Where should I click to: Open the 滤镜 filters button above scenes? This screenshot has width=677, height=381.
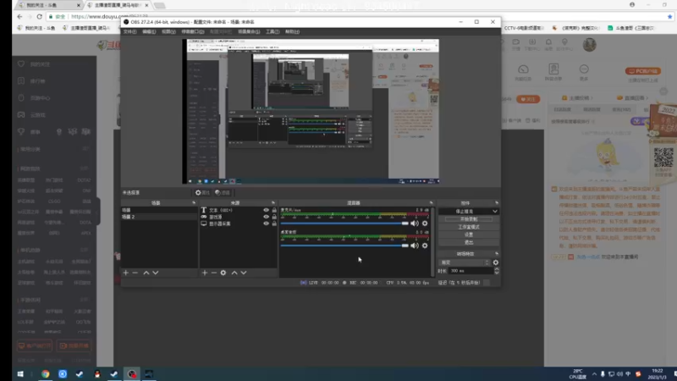pyautogui.click(x=223, y=193)
